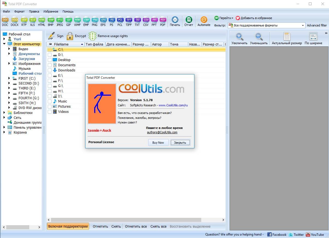The height and width of the screenshot is (238, 329).
Task: Fit preview По ширине
Action: coord(313,39)
